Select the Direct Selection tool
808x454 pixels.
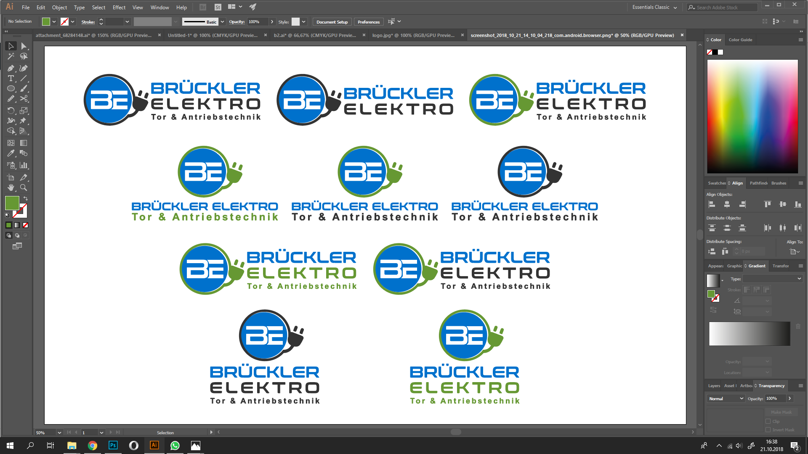(24, 46)
